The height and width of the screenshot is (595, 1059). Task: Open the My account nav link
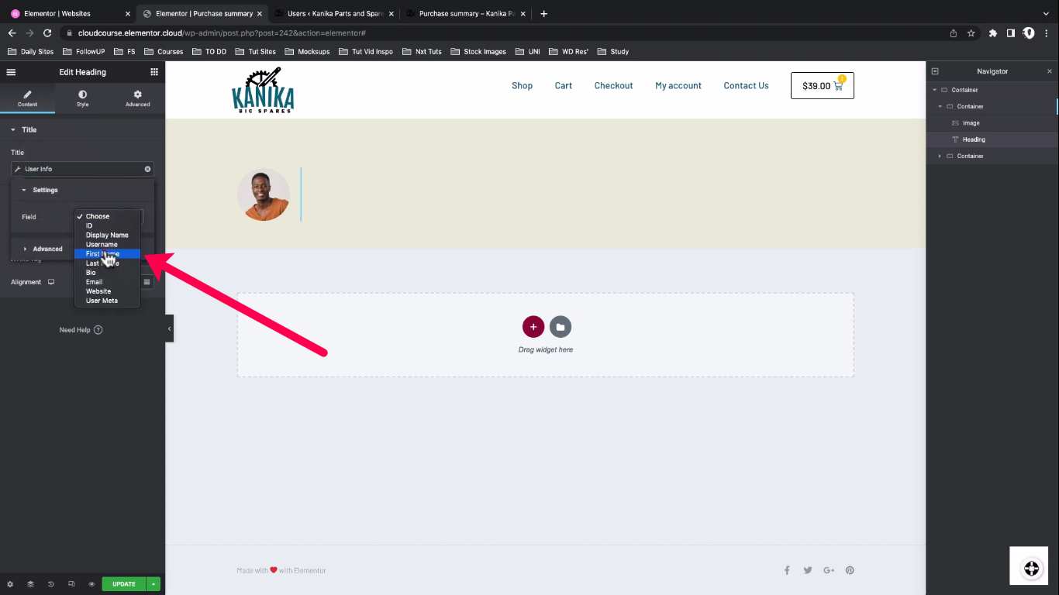click(x=678, y=86)
